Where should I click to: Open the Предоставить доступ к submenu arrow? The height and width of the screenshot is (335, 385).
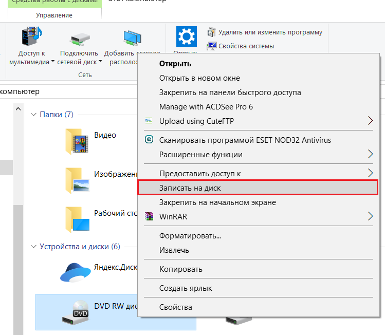370,173
